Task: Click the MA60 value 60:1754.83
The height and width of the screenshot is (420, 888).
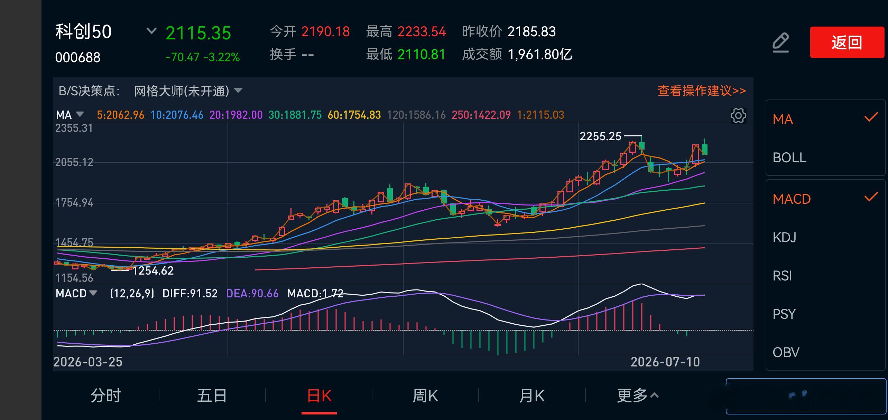Action: click(x=354, y=115)
